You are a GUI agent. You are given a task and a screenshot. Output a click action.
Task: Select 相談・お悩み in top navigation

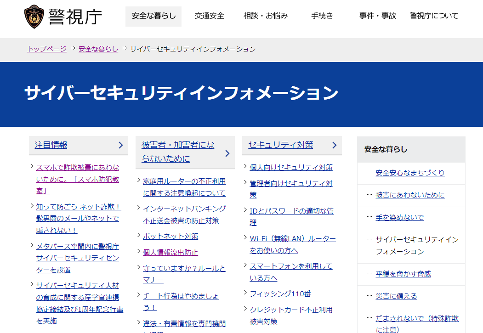coord(266,16)
